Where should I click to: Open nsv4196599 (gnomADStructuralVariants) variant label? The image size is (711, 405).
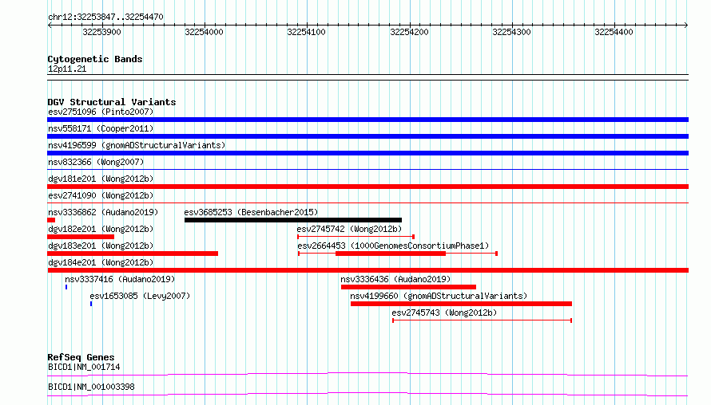point(137,145)
